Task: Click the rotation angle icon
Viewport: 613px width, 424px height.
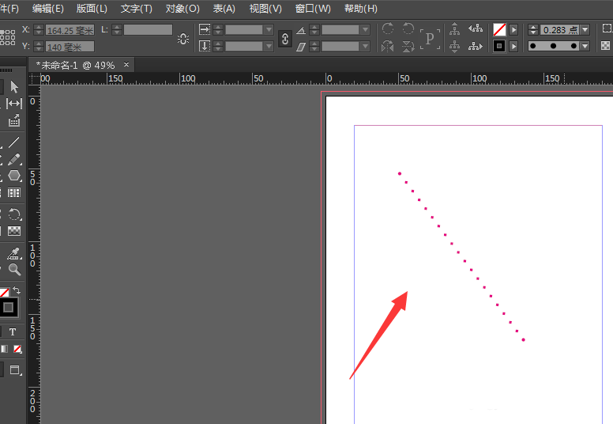Action: pos(301,30)
